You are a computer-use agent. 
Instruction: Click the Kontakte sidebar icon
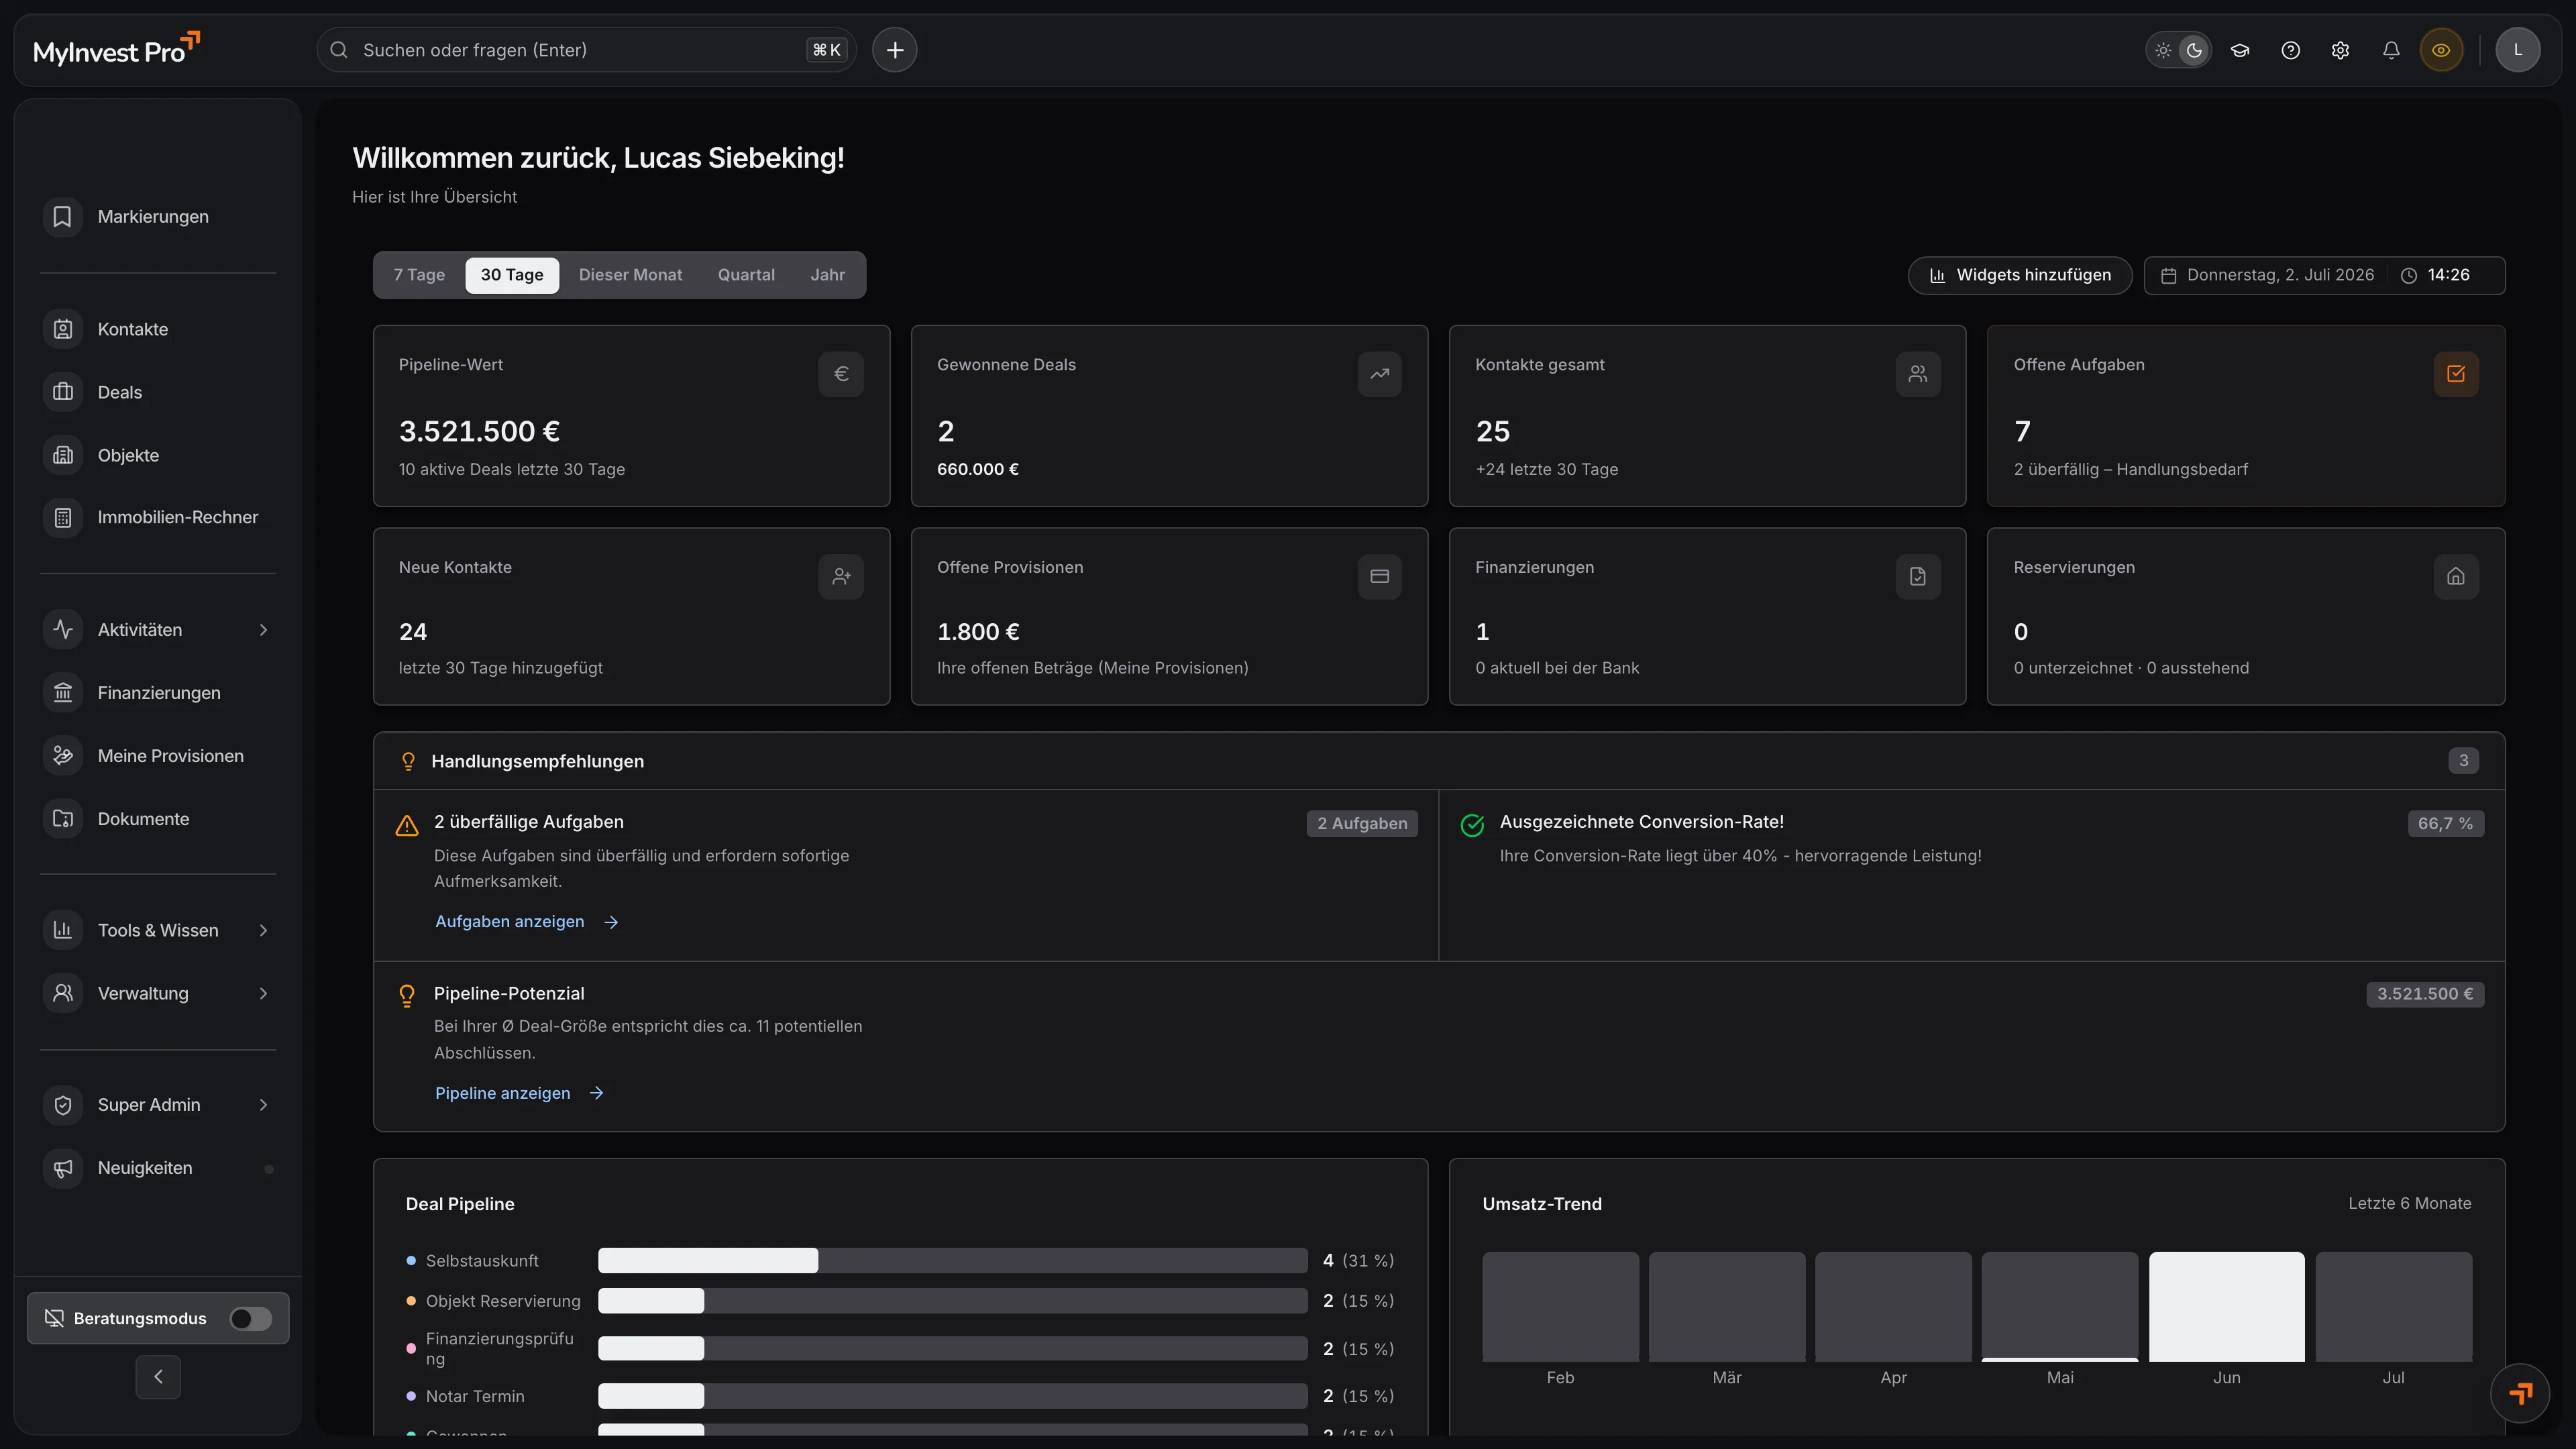[63, 329]
